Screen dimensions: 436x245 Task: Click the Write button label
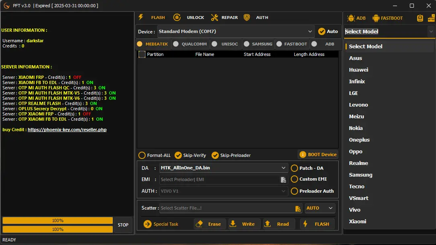pyautogui.click(x=248, y=224)
